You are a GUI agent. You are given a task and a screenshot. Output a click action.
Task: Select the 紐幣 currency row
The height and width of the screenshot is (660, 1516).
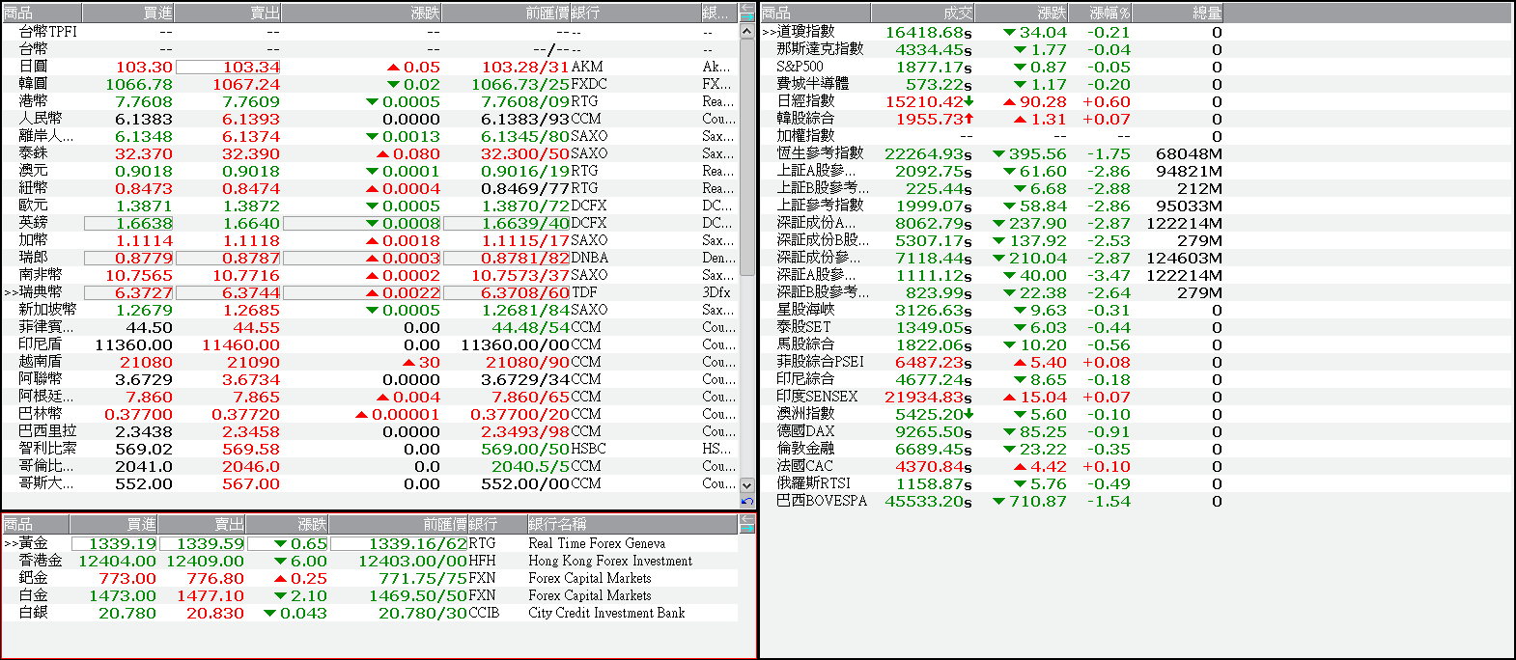[x=370, y=188]
